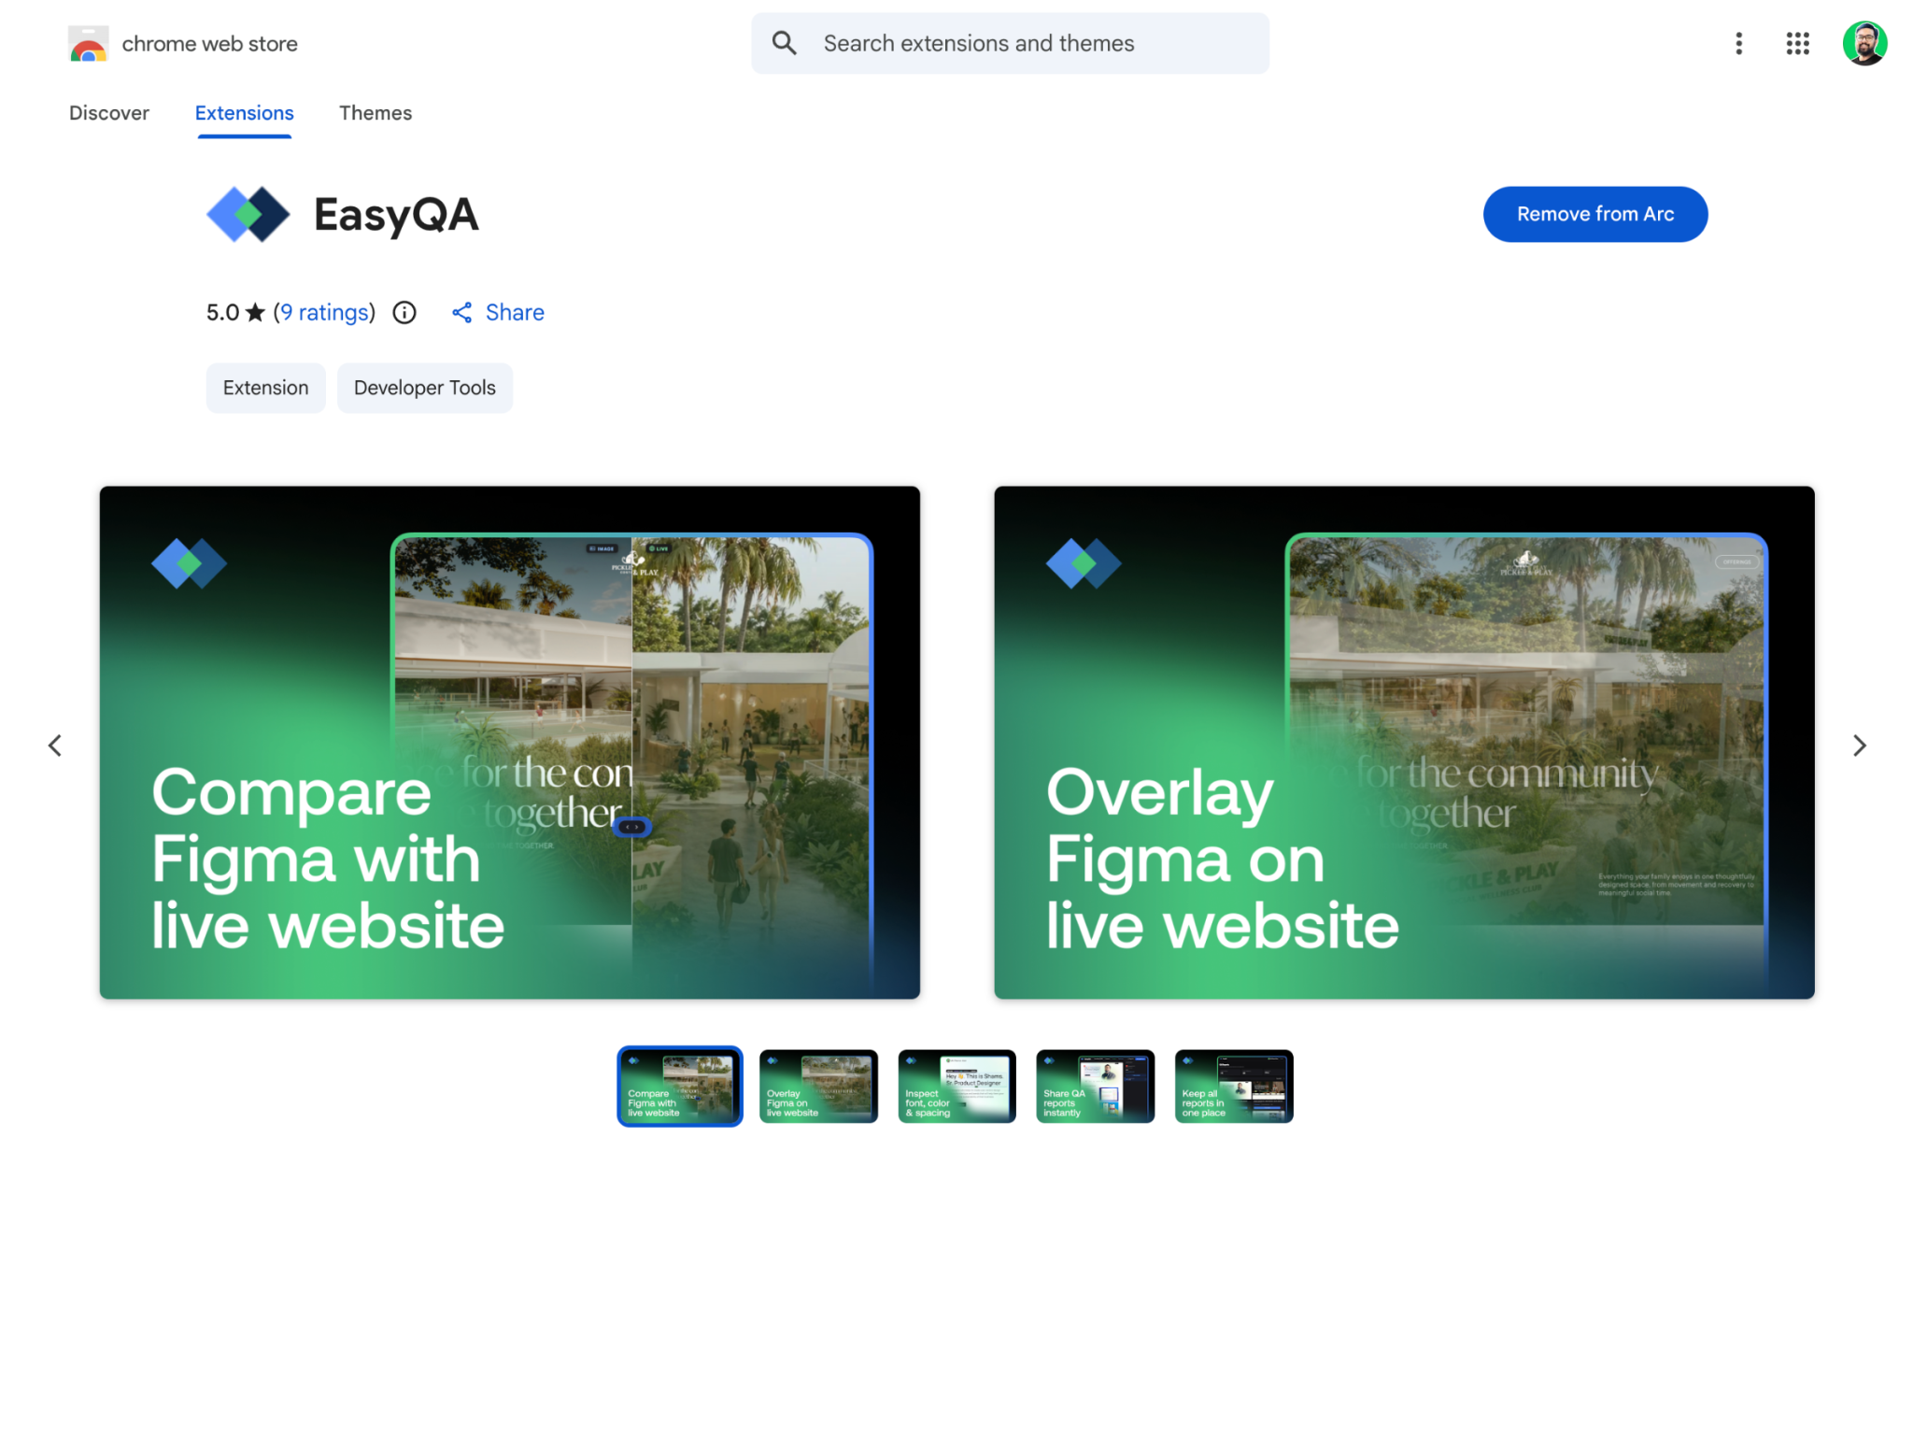Click 'chrome web store' title text
1913x1435 pixels.
pos(209,44)
